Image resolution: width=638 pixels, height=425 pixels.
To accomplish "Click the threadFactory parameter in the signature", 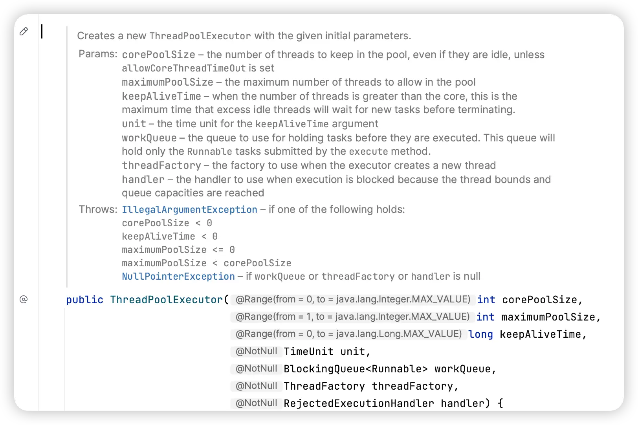I will click(412, 386).
